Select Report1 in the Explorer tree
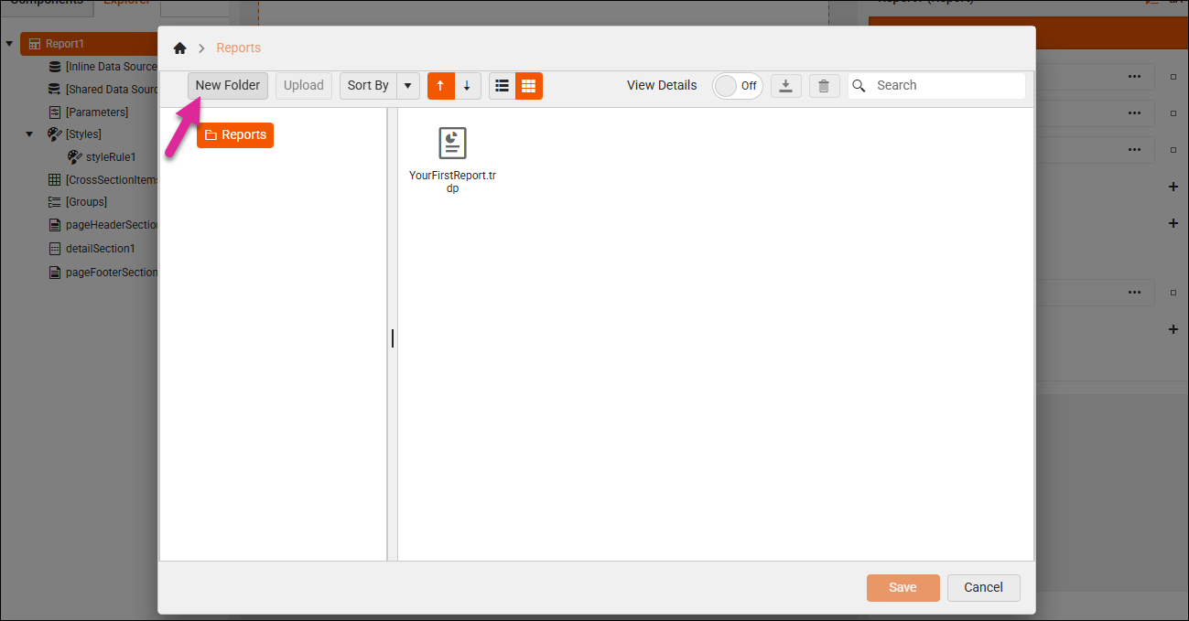The width and height of the screenshot is (1189, 621). (89, 44)
